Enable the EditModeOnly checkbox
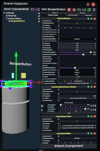This screenshot has width=100, height=151. click(59, 36)
